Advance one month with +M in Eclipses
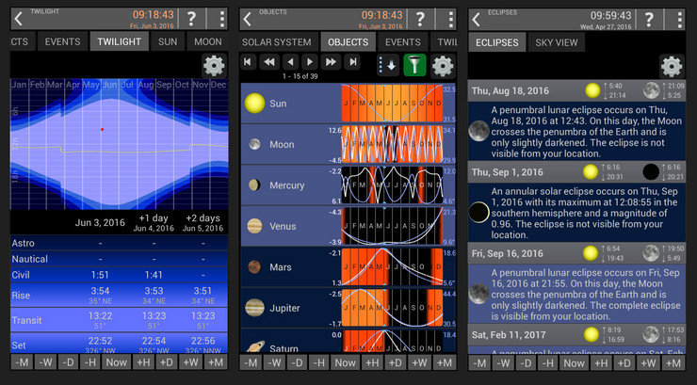The image size is (697, 385). pyautogui.click(x=673, y=362)
